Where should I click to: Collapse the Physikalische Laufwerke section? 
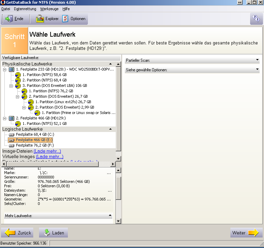coord(110,64)
